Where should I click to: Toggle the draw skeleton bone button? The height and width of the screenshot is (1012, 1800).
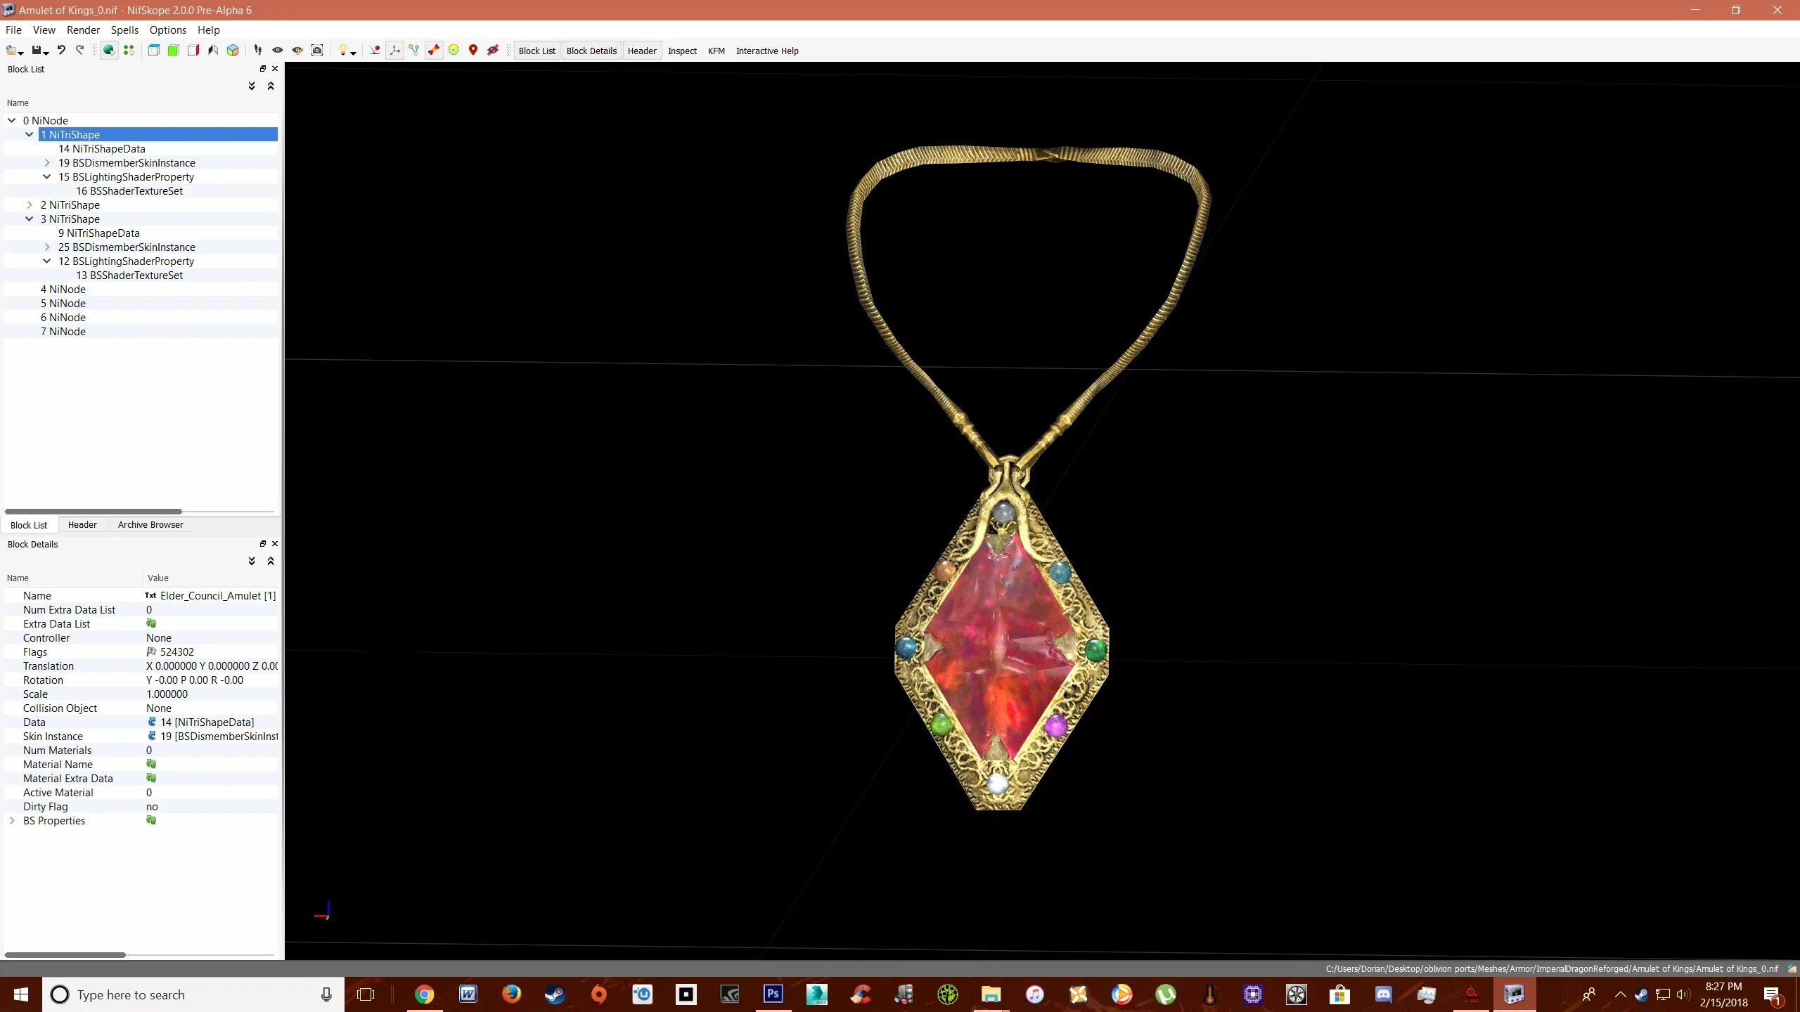coord(434,51)
